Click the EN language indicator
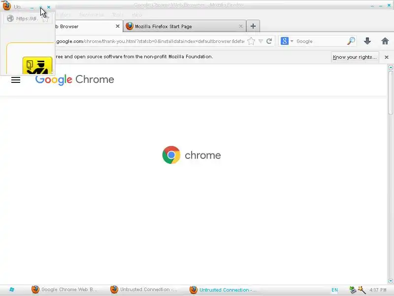 (334, 290)
